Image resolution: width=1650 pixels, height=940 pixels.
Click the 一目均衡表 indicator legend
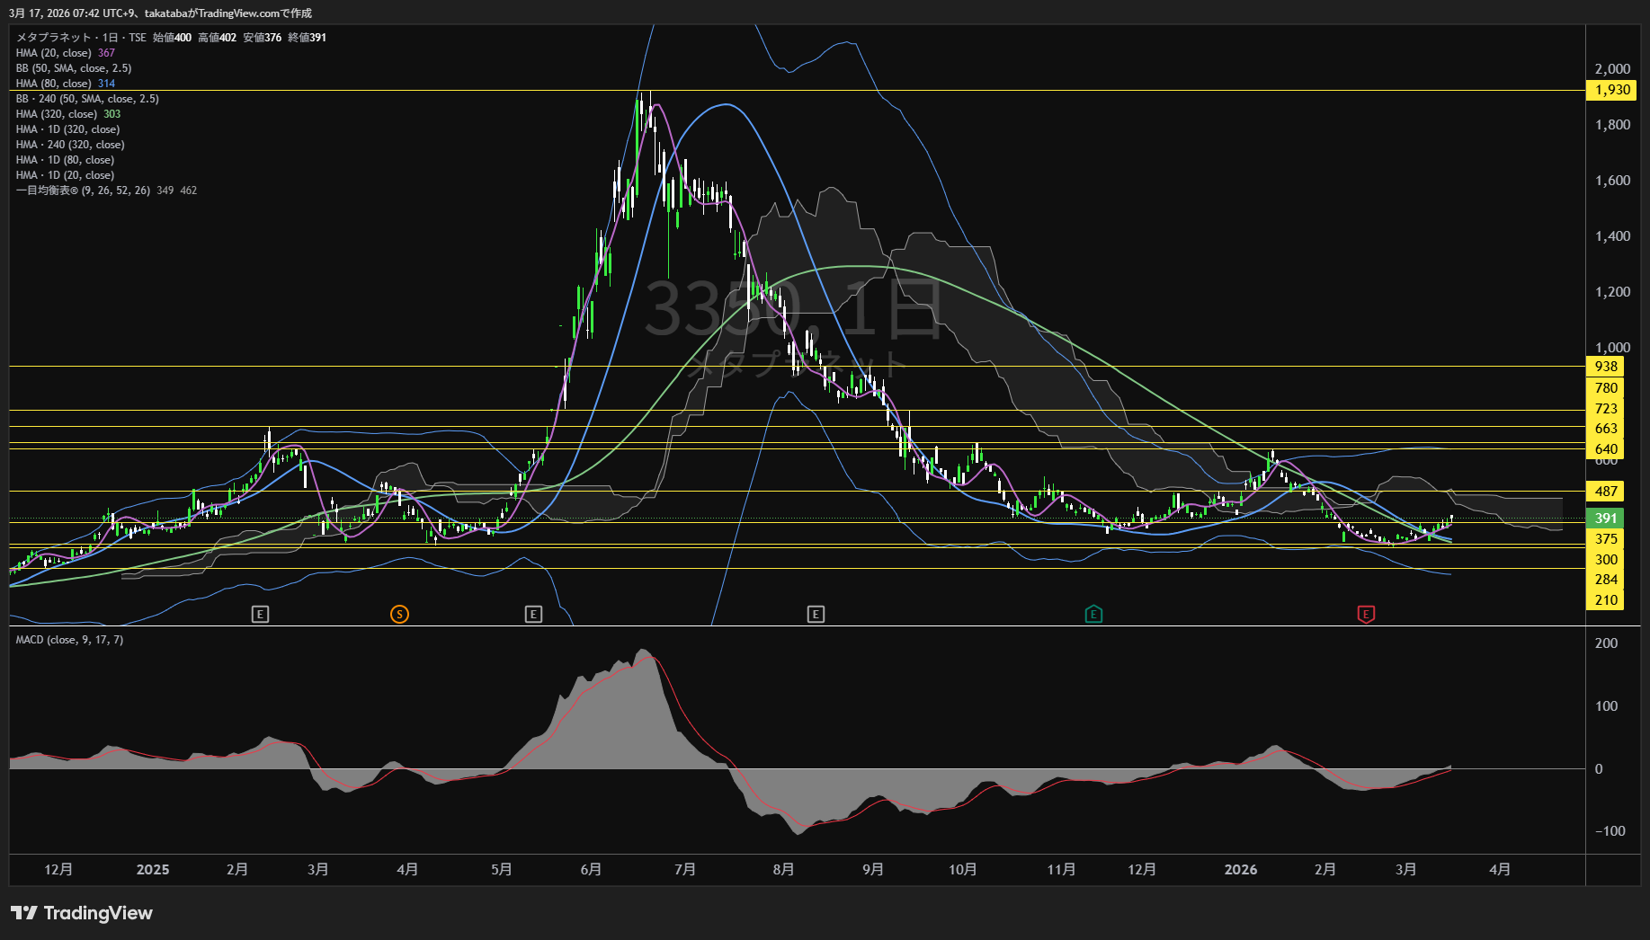click(83, 191)
